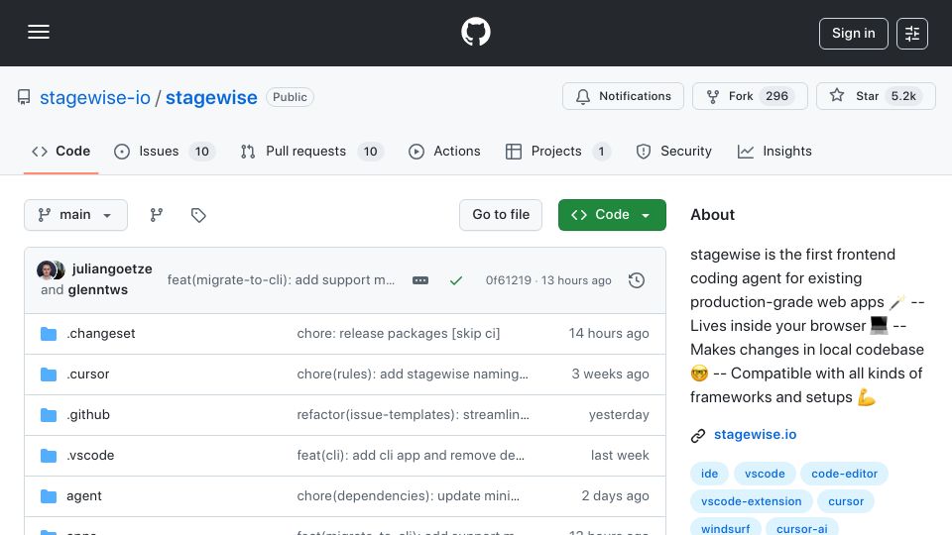The width and height of the screenshot is (952, 535).
Task: Fork the repository
Action: coord(750,96)
